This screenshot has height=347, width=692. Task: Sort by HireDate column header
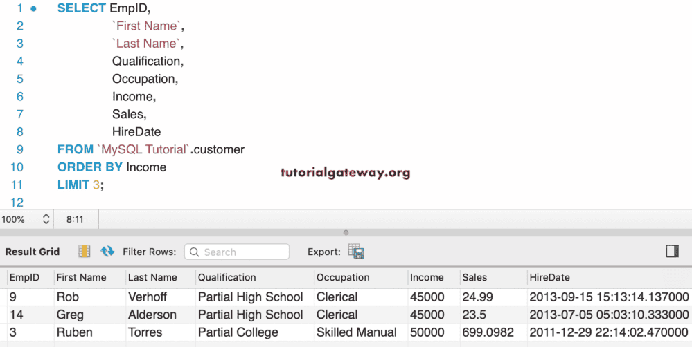pos(549,277)
